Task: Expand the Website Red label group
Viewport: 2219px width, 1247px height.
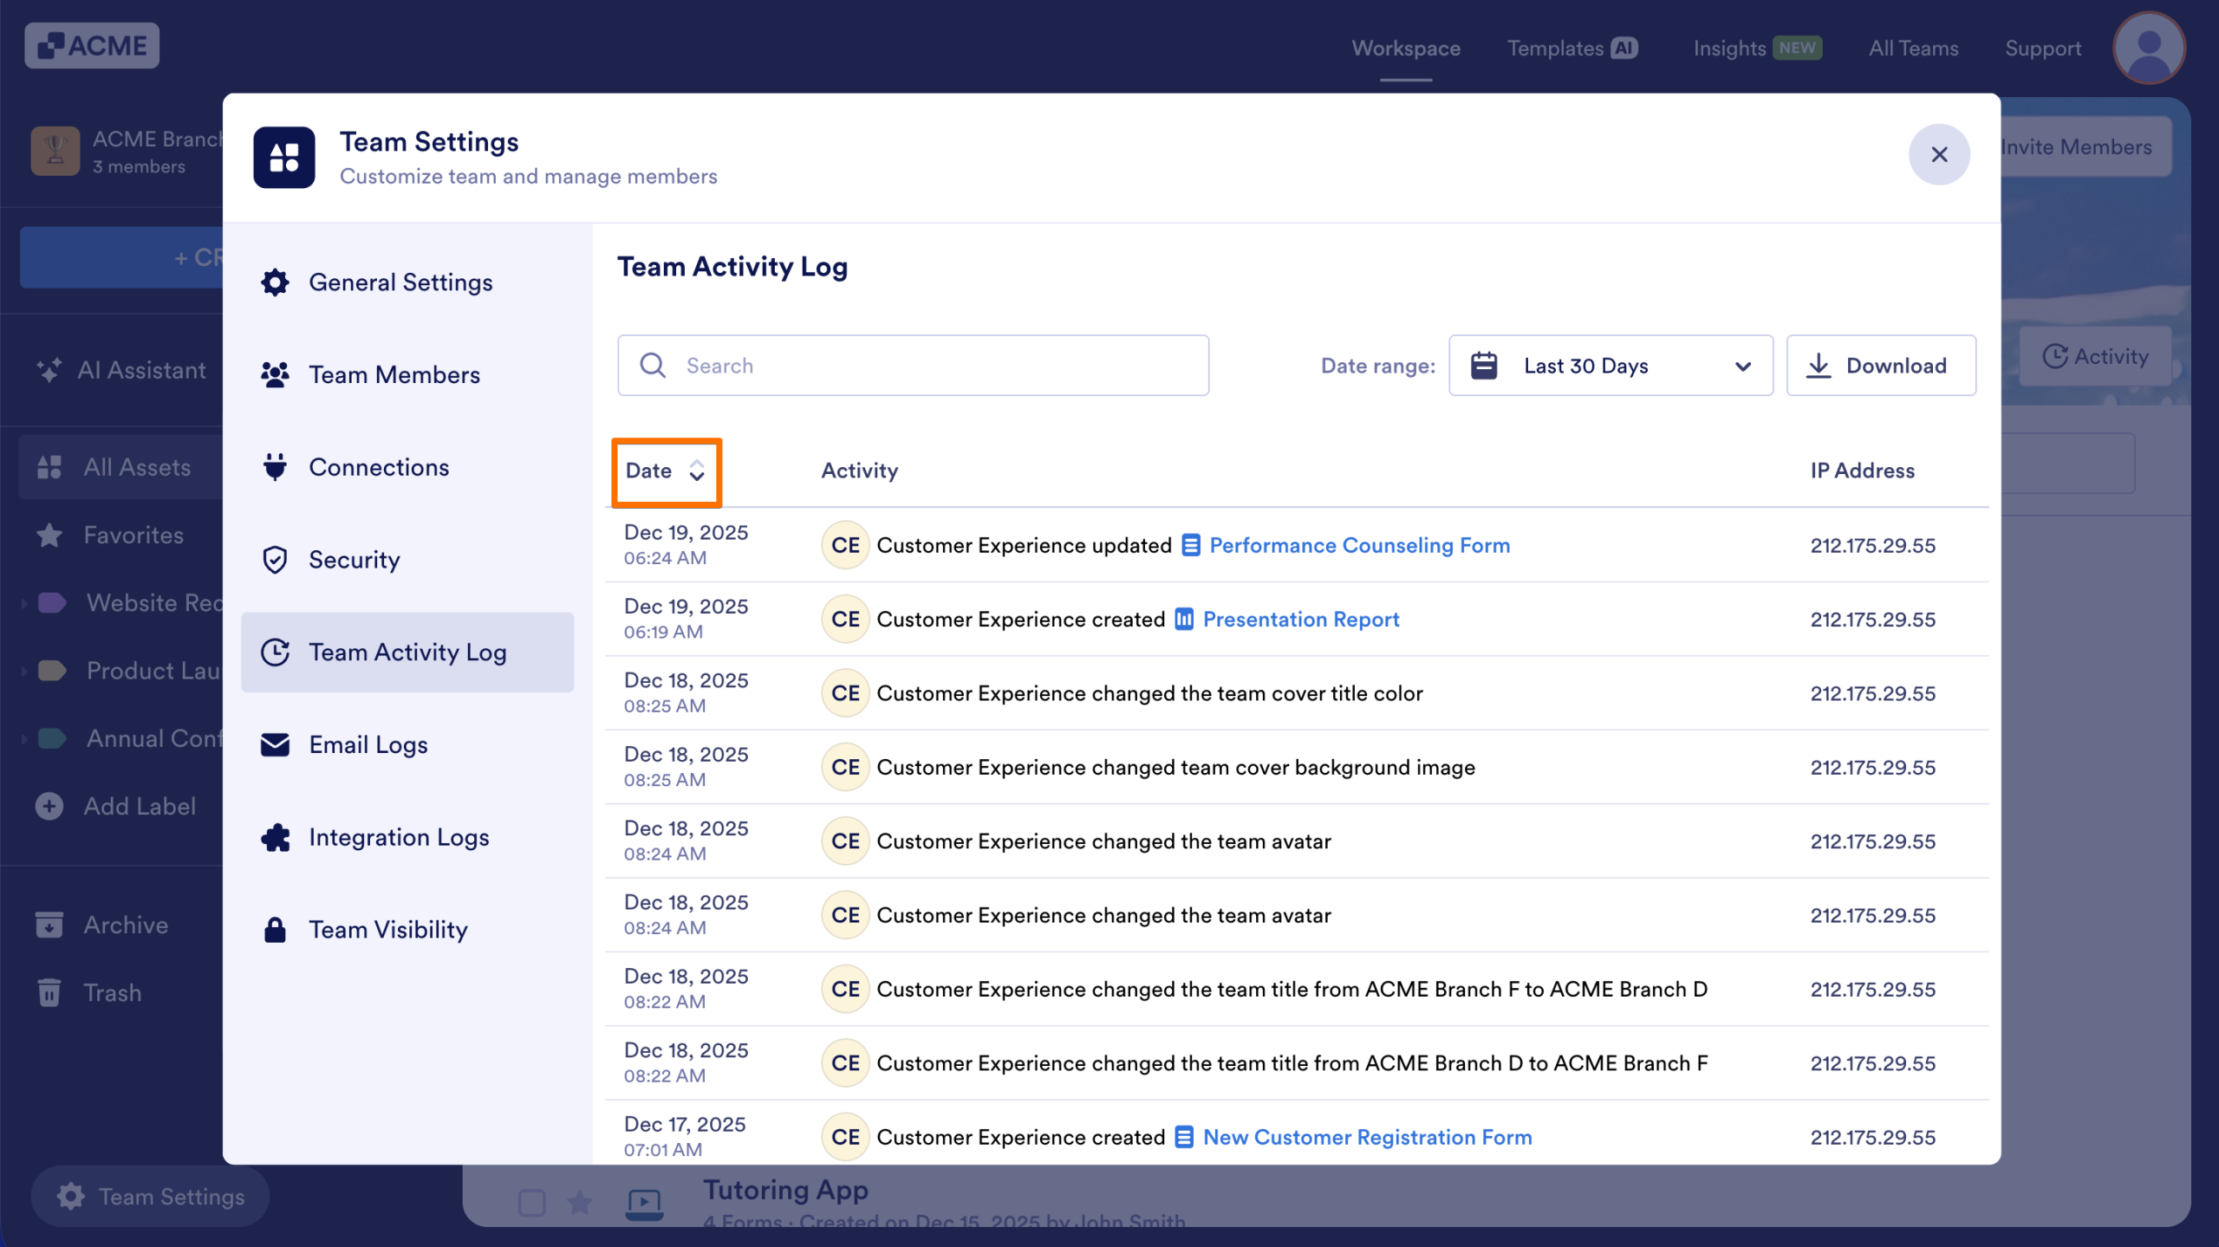Action: [x=23, y=602]
